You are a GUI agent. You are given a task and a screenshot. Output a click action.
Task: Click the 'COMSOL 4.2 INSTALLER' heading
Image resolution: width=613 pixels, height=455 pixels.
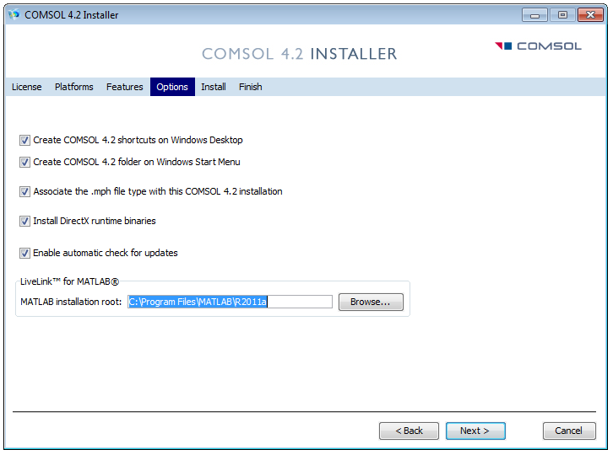pos(300,54)
